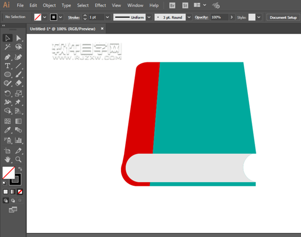The height and width of the screenshot is (237, 301).
Task: Click the Opacity 100% input field
Action: 219,17
